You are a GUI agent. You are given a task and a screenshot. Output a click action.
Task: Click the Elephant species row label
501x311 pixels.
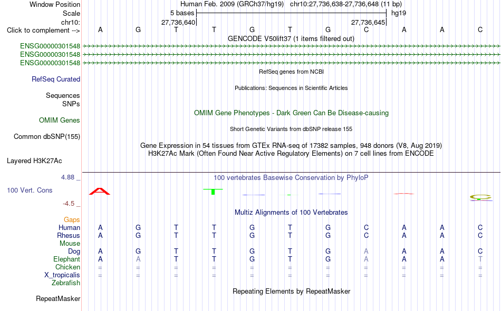pos(67,259)
